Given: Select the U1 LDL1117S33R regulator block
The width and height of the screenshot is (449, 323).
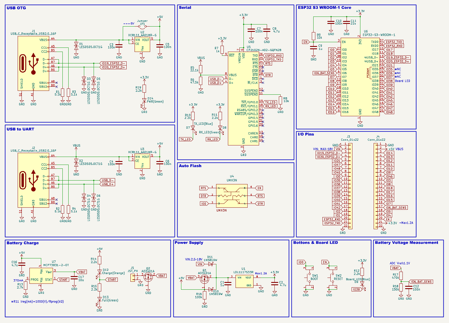Looking at the screenshot, I should pyautogui.click(x=244, y=281).
